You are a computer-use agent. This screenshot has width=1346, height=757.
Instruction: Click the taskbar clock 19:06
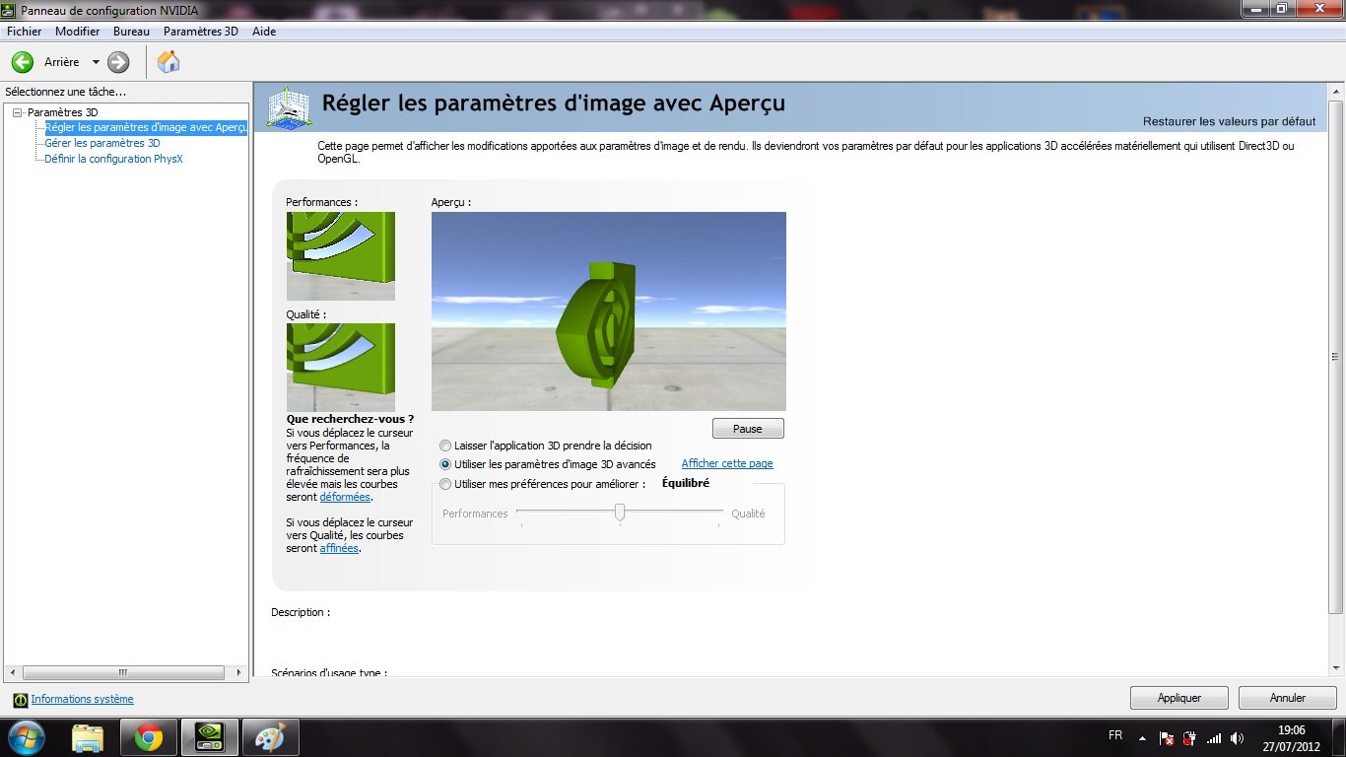tap(1291, 730)
